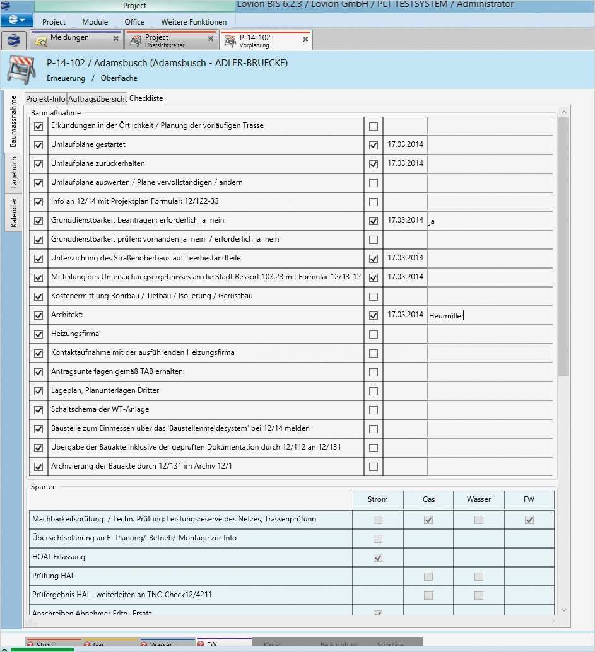Select the vertical Baumassnahme side tab
Image resolution: width=595 pixels, height=652 pixels.
(13, 121)
